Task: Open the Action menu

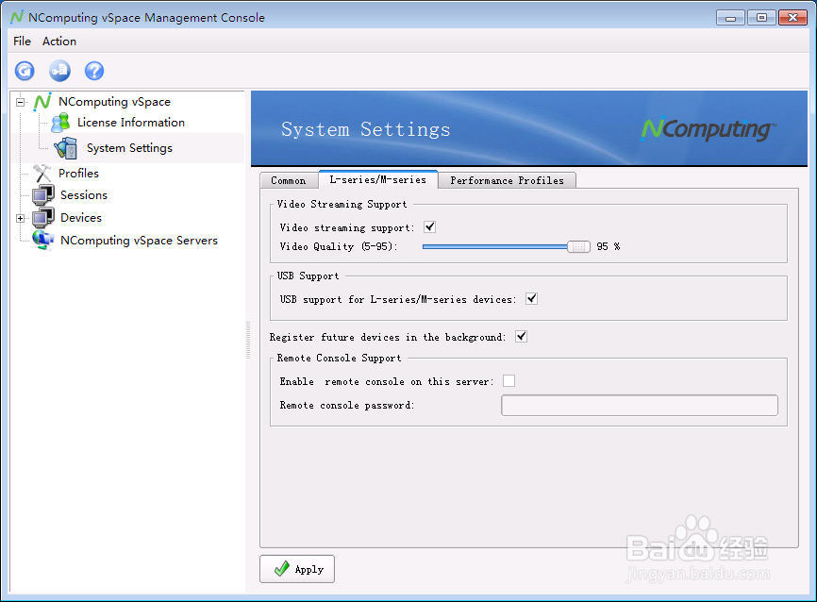Action: pos(59,42)
